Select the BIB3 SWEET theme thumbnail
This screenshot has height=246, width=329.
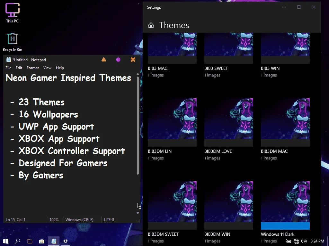pos(229,48)
